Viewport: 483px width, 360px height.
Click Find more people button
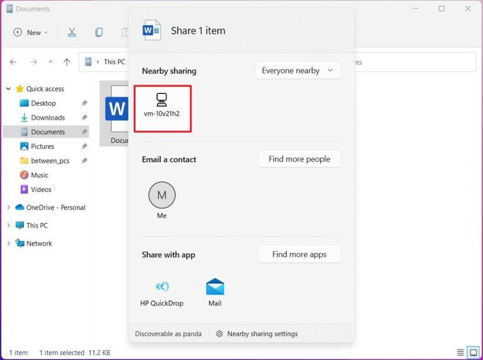click(x=299, y=159)
